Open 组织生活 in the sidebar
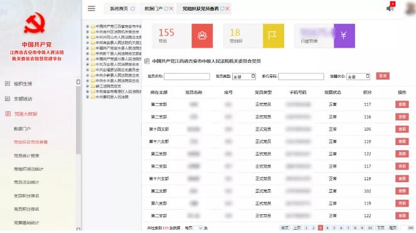Viewport: 416px width, 233px height. (23, 84)
